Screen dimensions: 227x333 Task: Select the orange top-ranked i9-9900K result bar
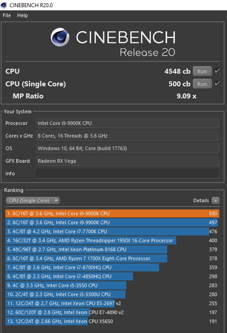pyautogui.click(x=112, y=213)
